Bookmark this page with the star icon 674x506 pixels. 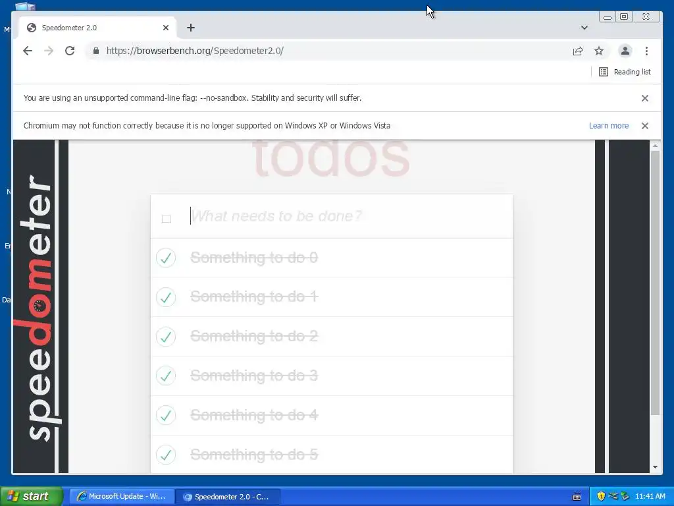click(x=599, y=51)
